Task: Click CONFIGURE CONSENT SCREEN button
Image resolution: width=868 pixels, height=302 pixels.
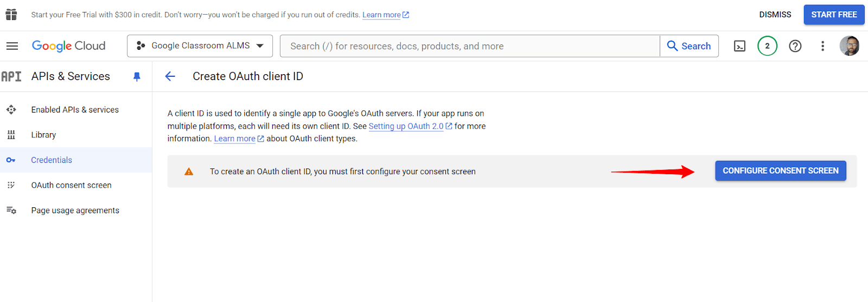Action: [x=781, y=170]
